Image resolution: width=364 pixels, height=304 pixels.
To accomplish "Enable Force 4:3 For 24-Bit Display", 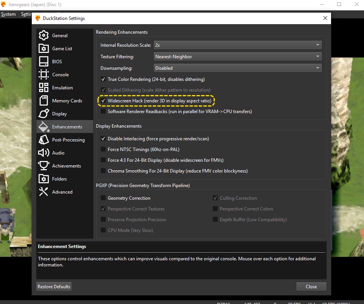I will 103,160.
